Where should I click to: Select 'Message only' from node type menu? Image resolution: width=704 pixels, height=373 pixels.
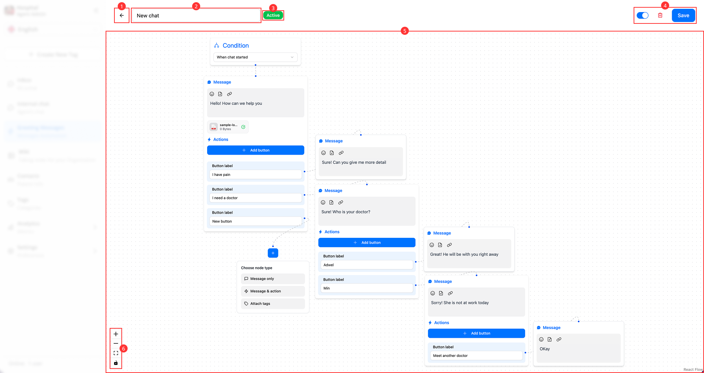click(x=273, y=278)
